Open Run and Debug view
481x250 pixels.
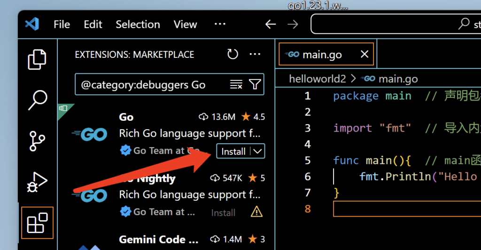(37, 182)
